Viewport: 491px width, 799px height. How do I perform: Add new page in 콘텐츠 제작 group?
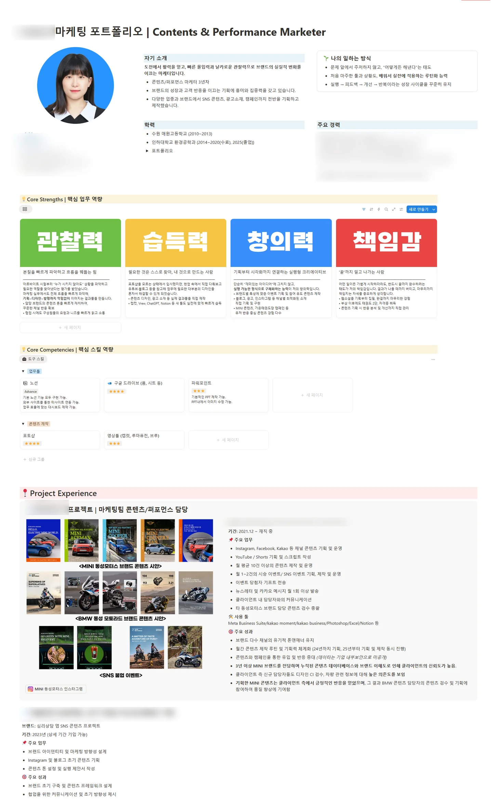click(x=228, y=440)
